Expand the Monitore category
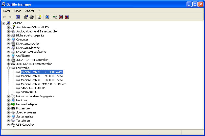205x136 pixels. [x=8, y=100]
